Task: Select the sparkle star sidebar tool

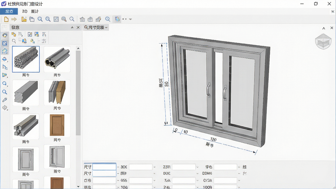Action: (x=5, y=51)
